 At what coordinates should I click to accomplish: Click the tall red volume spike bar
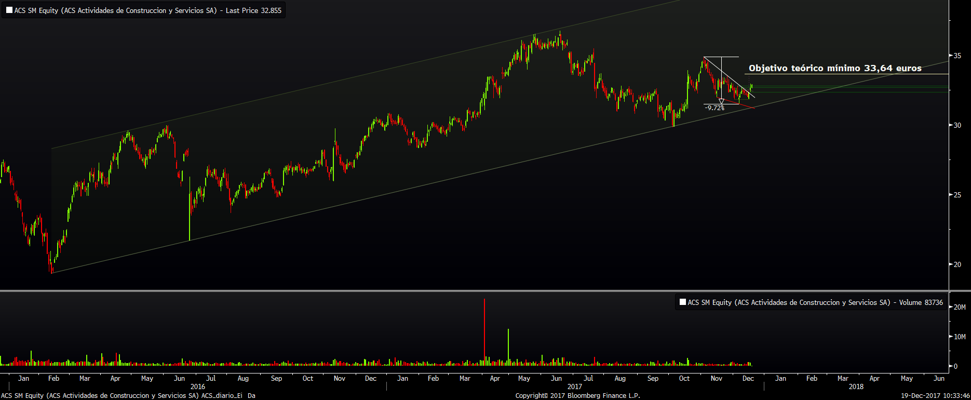point(484,332)
